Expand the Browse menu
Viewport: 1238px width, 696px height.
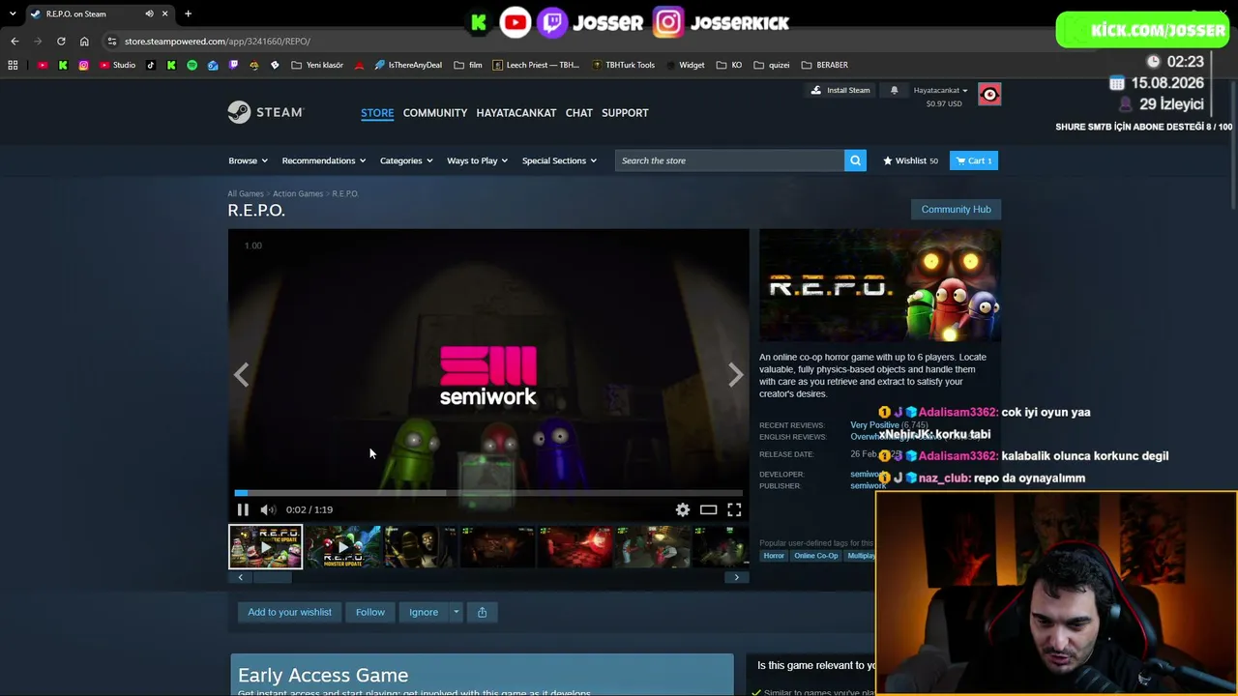pyautogui.click(x=248, y=160)
